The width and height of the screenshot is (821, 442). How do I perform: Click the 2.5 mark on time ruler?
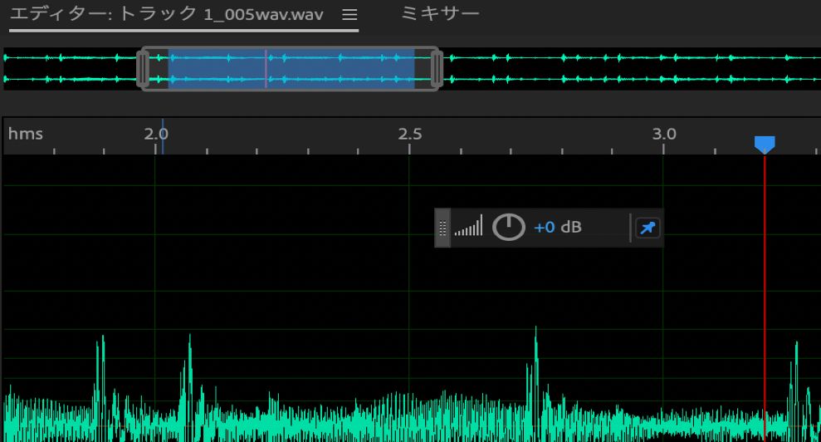(409, 135)
